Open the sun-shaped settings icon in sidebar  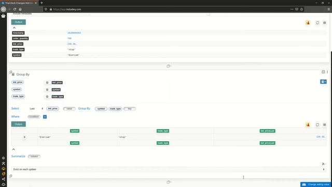(x=4, y=158)
